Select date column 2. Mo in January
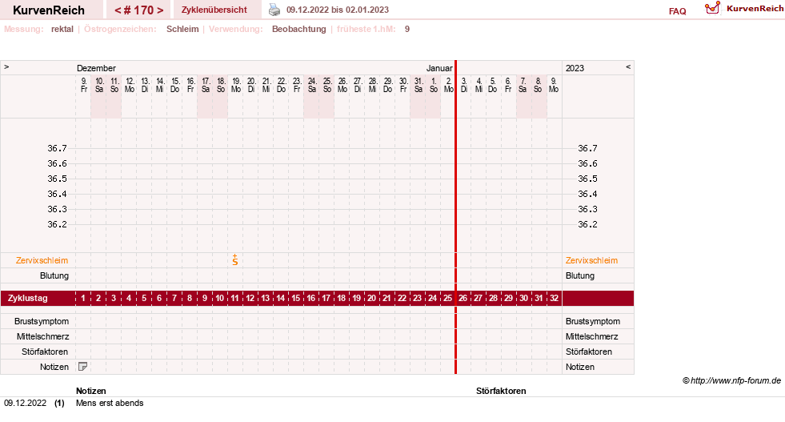This screenshot has width=785, height=422. [449, 85]
